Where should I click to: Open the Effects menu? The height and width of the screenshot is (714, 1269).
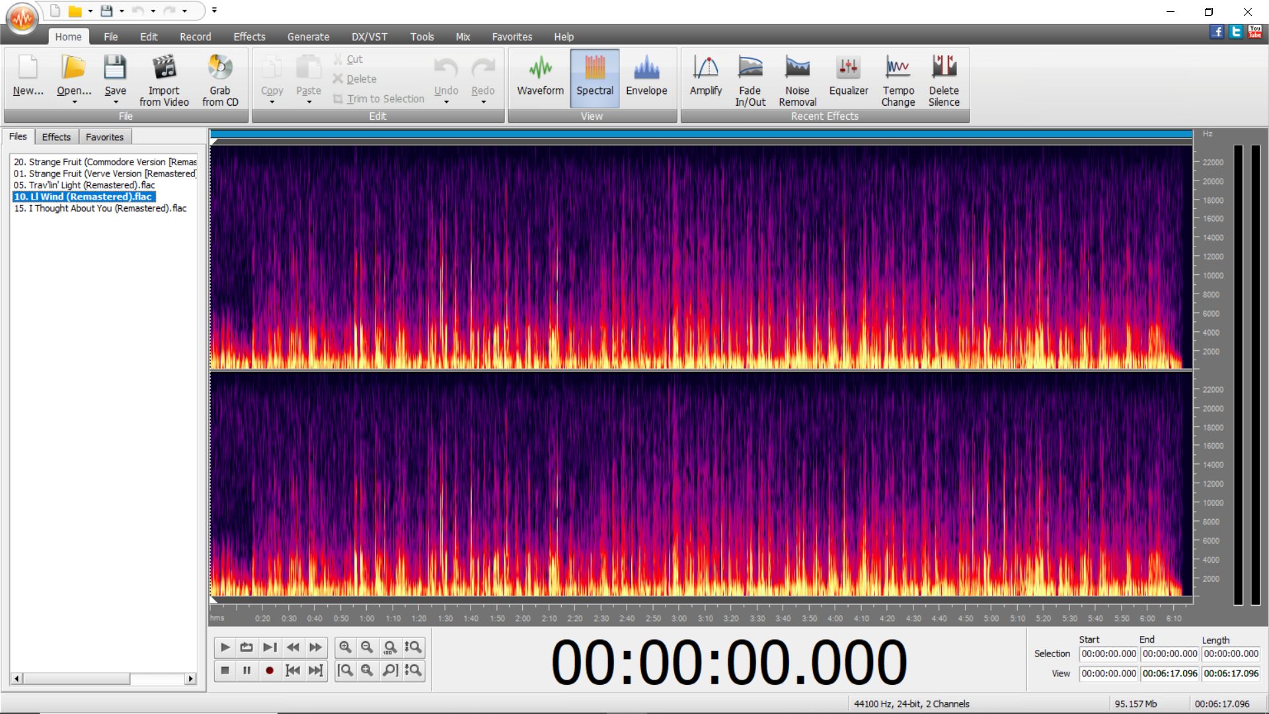tap(249, 36)
